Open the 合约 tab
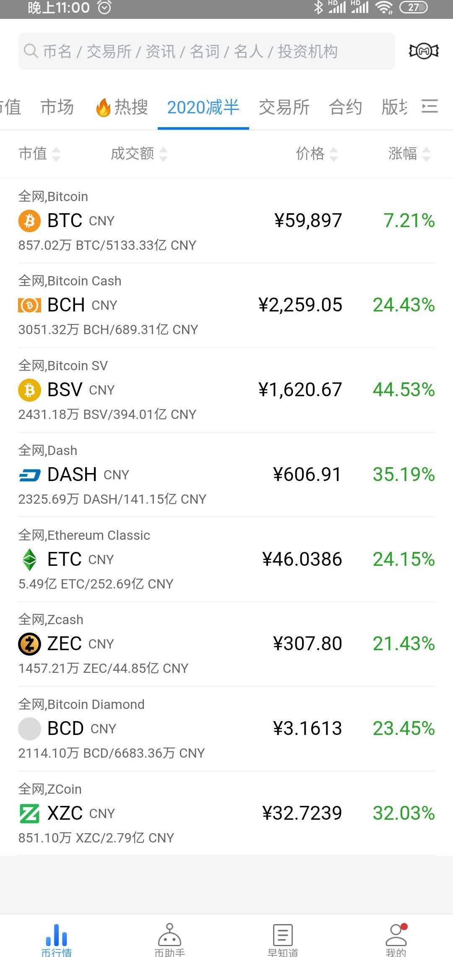 pos(345,107)
